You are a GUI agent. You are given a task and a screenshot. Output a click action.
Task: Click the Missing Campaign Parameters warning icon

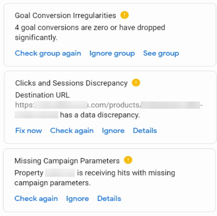(x=128, y=160)
